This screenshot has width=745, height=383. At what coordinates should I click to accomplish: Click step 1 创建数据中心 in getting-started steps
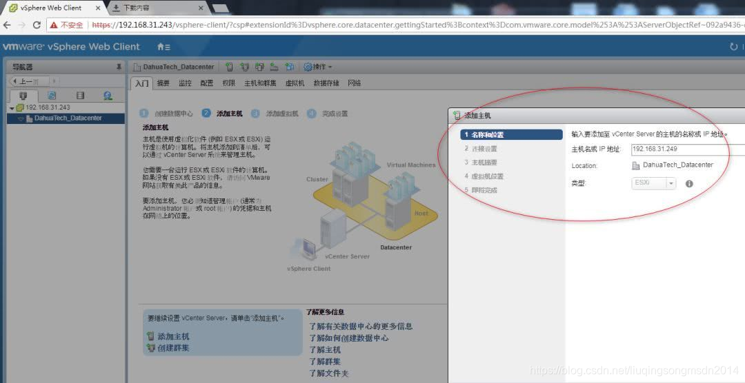pyautogui.click(x=166, y=114)
